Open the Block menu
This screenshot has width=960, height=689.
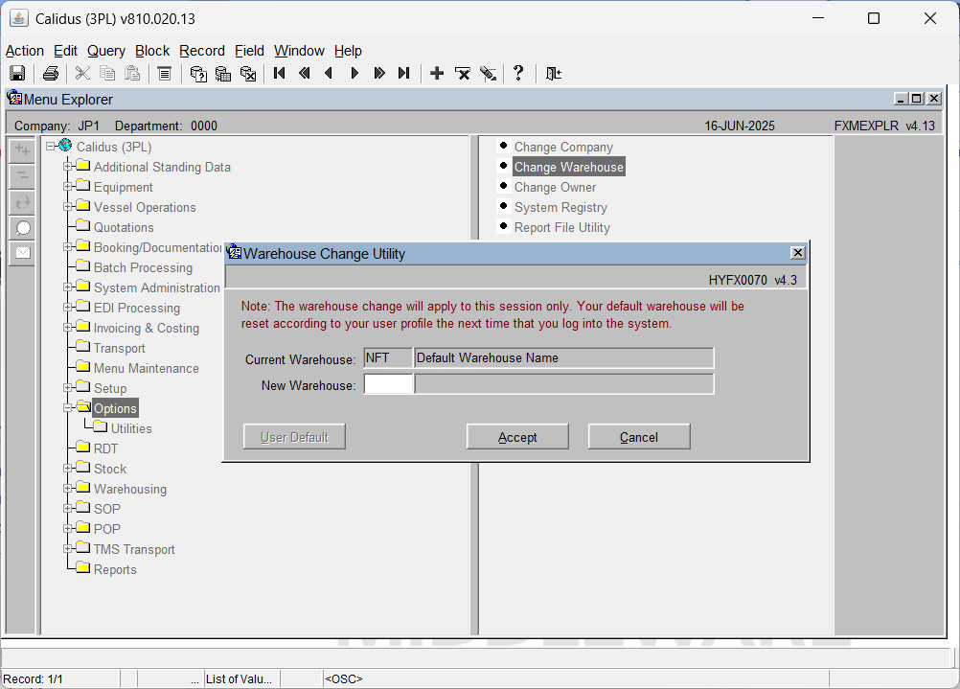(151, 51)
